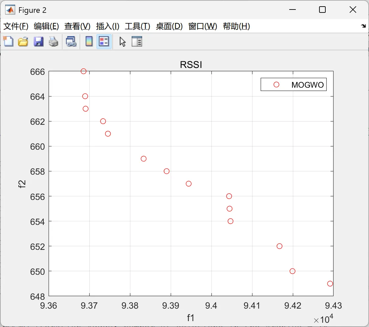Create a new figure with the New icon
The height and width of the screenshot is (327, 369).
9,41
